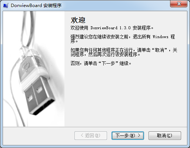Click the looped USB cable in the picture
This screenshot has height=148, width=190.
point(28,29)
